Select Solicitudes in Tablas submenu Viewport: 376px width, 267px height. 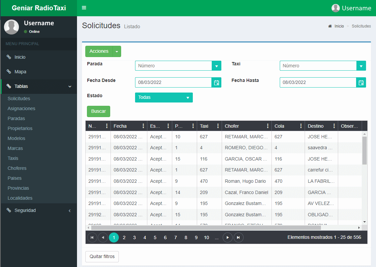[19, 99]
